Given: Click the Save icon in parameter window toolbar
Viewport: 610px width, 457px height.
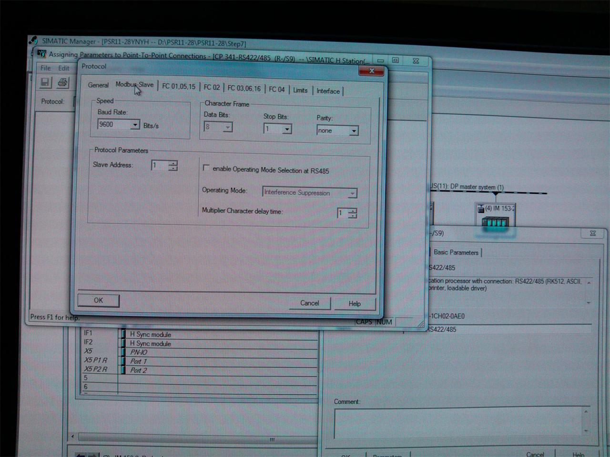Looking at the screenshot, I should pos(45,82).
